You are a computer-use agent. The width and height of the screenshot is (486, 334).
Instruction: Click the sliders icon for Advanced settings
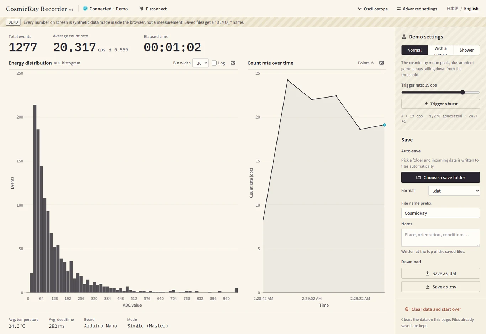tap(399, 9)
